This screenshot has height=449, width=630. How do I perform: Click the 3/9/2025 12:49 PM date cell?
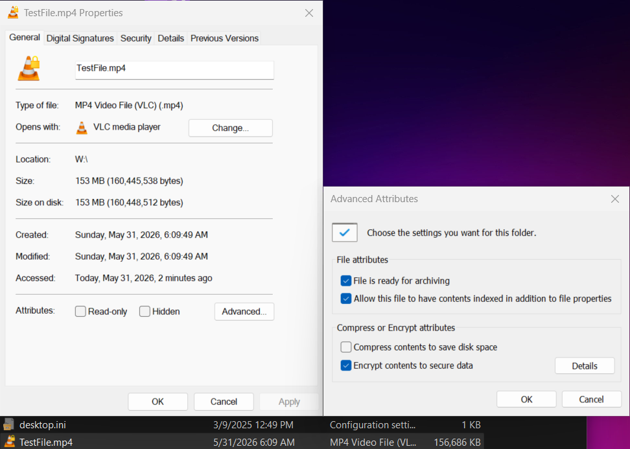click(x=253, y=424)
